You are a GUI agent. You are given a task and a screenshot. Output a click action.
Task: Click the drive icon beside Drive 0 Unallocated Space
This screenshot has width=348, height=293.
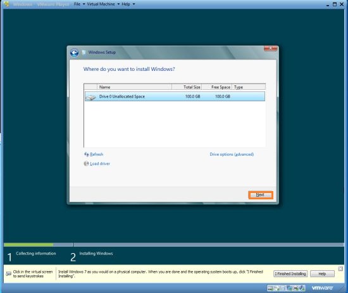click(90, 97)
